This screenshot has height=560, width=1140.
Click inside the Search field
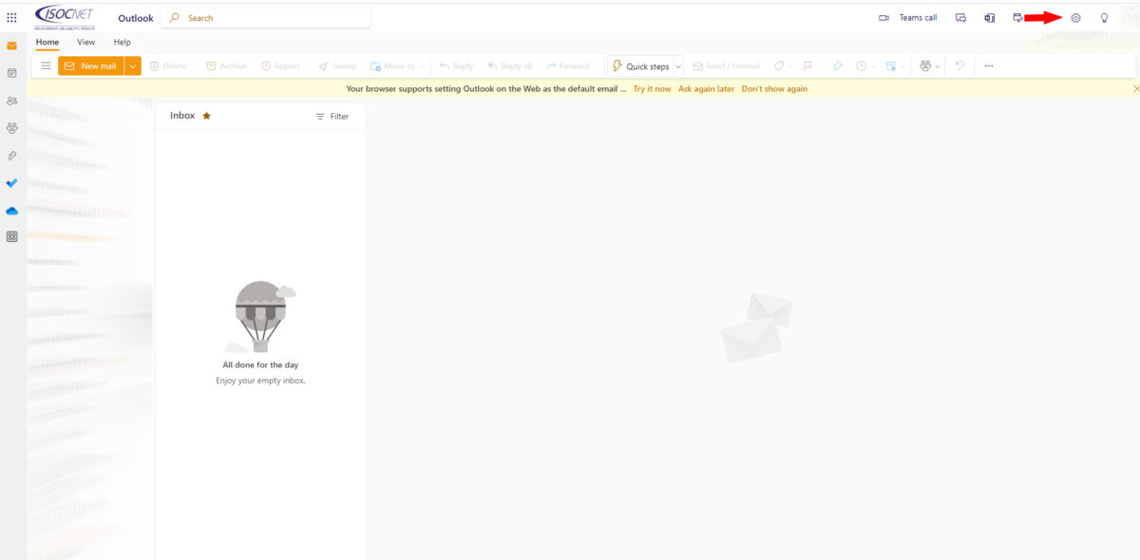tap(265, 17)
